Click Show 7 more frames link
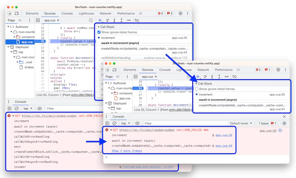The height and width of the screenshot is (178, 296). coord(127,151)
